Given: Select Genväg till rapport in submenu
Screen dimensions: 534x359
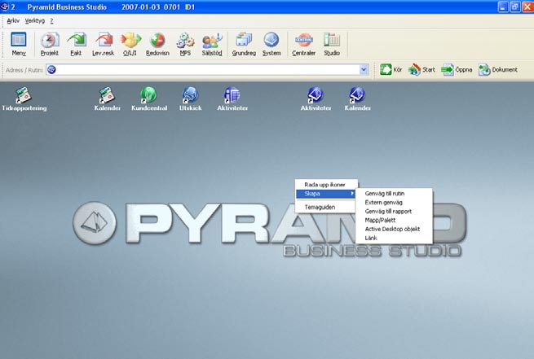Looking at the screenshot, I should (394, 211).
